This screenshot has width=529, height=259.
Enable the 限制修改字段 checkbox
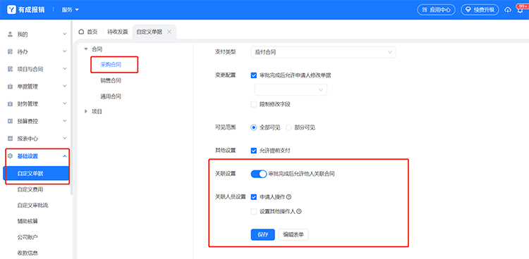pos(254,104)
